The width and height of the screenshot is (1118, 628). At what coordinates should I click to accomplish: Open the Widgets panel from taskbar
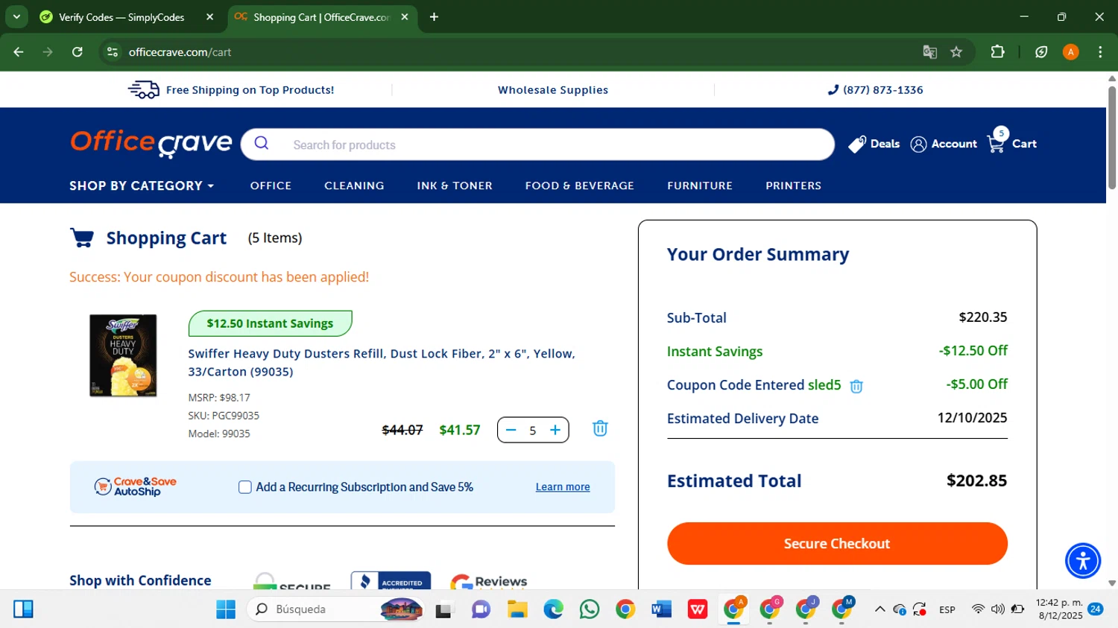tap(23, 609)
